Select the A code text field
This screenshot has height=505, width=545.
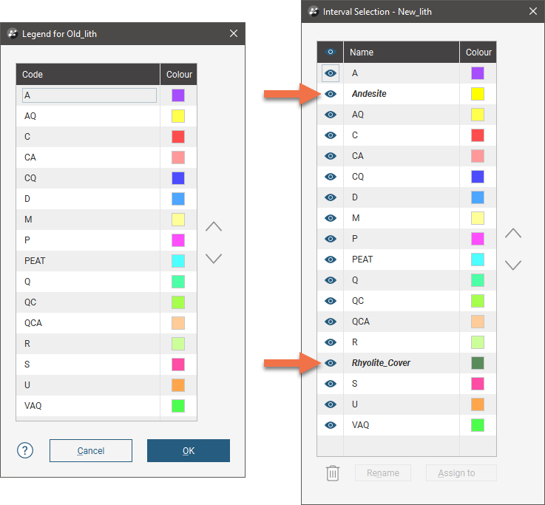(x=89, y=95)
